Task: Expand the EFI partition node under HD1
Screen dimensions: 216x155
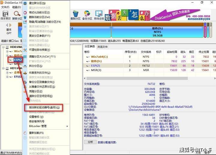Action: [7, 77]
